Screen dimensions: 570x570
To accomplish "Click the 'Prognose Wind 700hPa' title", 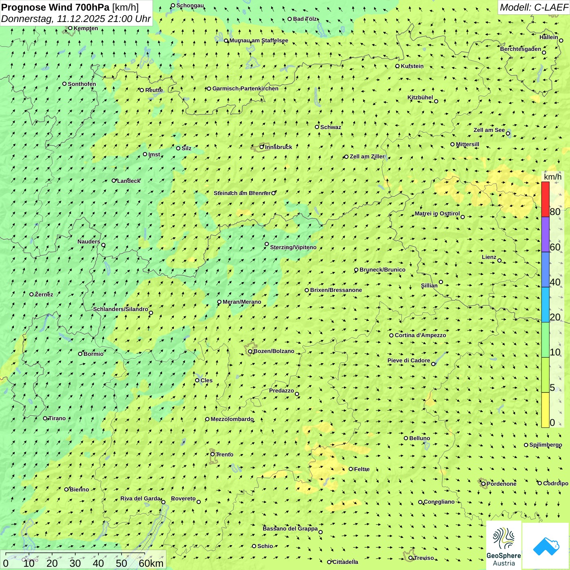I will pyautogui.click(x=55, y=7).
